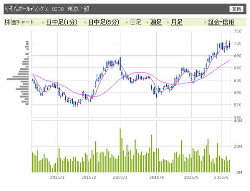Click the 更新 refresh button

tap(236, 9)
